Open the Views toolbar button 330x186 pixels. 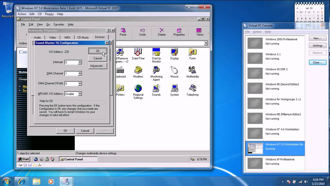point(200,32)
